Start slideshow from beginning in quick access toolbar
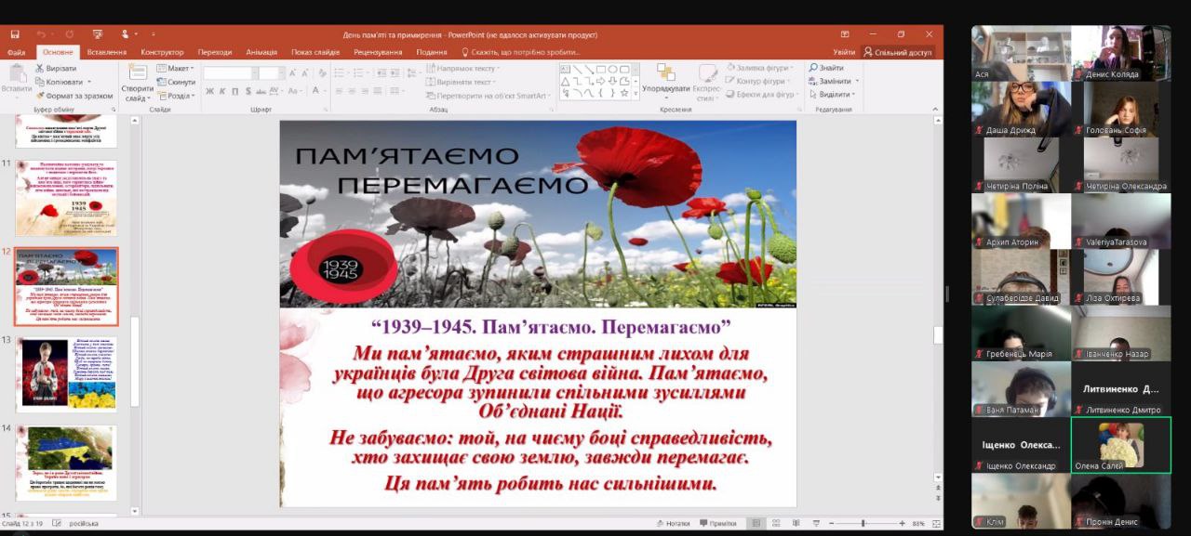The height and width of the screenshot is (536, 1191). [98, 34]
